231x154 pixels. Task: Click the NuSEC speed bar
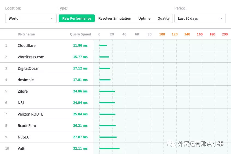tap(108, 137)
